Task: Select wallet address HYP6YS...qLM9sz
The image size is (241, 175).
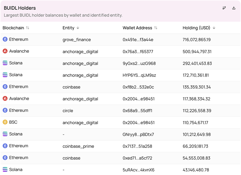Action: 139,75
